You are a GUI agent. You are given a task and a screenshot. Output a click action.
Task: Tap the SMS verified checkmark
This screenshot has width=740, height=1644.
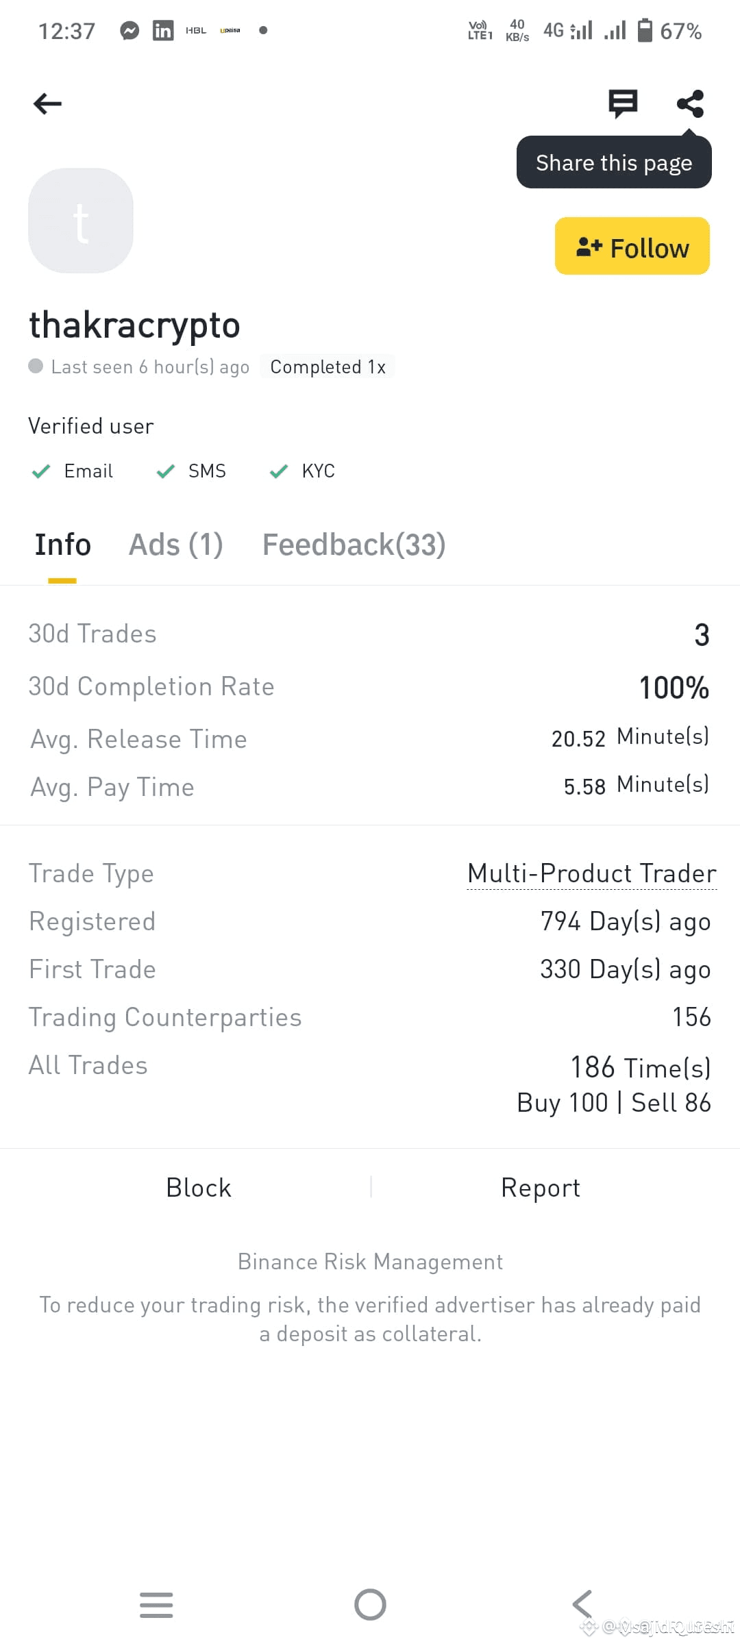(166, 471)
